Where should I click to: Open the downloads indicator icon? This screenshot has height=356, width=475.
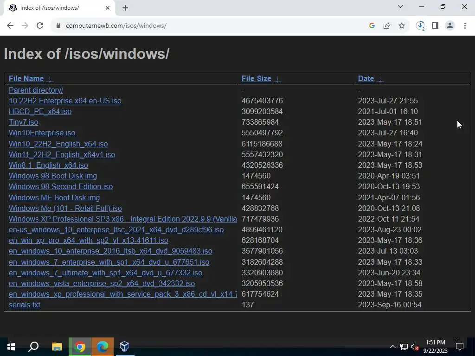tap(420, 26)
